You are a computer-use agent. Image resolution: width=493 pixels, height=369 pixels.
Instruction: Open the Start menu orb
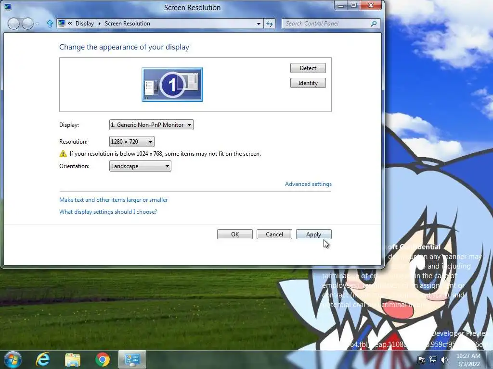13,359
